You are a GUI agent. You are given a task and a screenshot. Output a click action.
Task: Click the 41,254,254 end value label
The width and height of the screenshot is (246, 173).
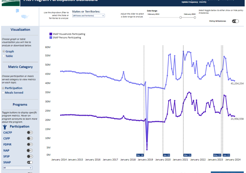pyautogui.click(x=237, y=83)
